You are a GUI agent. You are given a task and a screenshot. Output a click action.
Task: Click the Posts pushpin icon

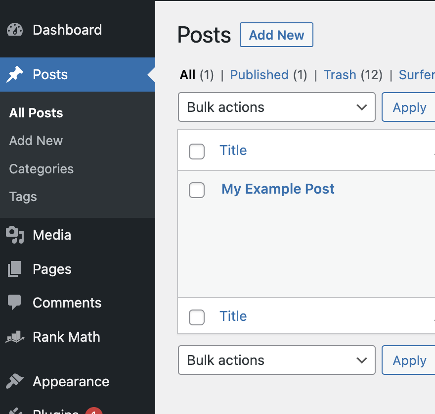[x=15, y=75]
